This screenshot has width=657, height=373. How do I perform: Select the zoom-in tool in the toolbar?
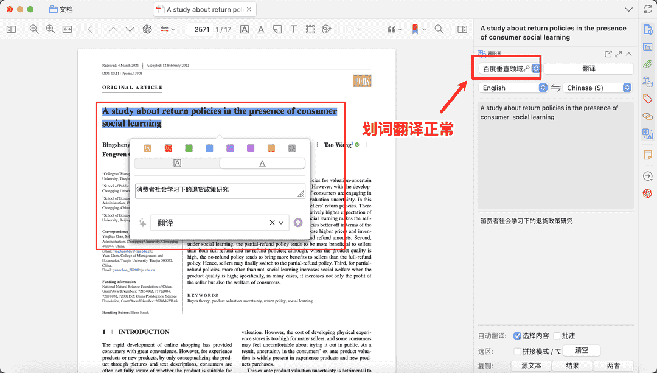pyautogui.click(x=50, y=29)
